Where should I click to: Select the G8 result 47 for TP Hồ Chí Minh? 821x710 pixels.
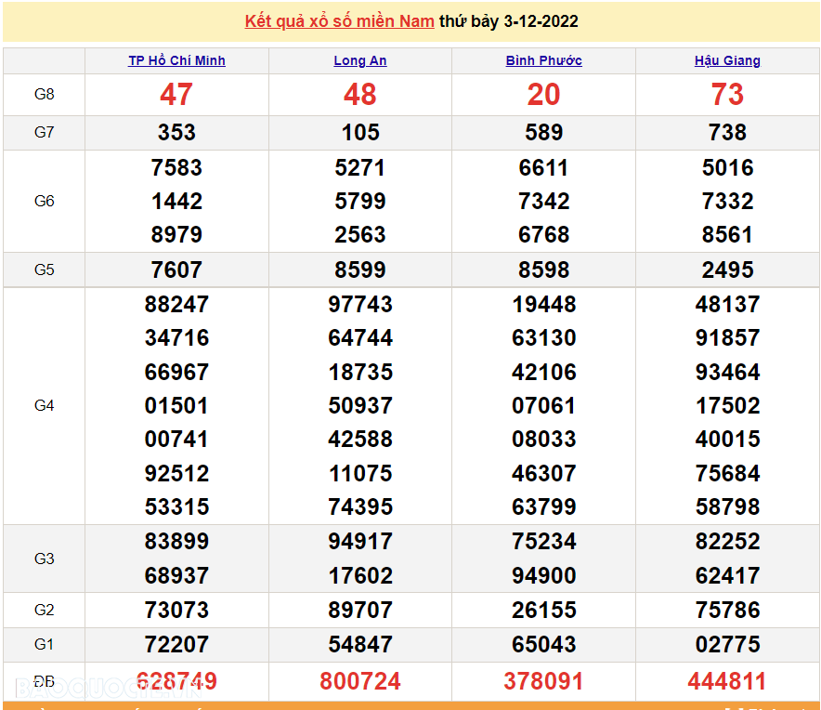point(176,94)
